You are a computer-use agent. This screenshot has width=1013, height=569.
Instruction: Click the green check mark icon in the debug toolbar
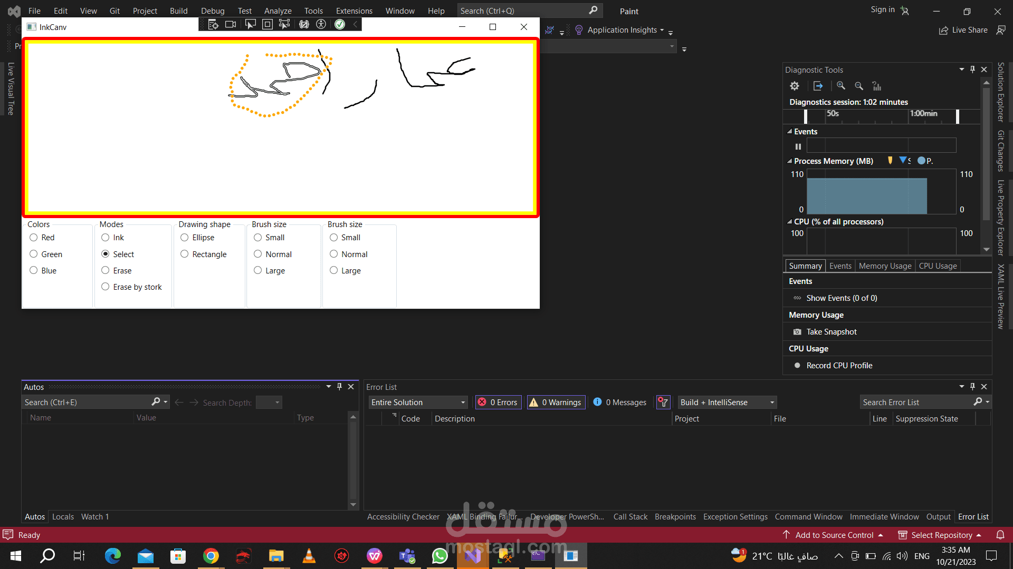(x=340, y=24)
